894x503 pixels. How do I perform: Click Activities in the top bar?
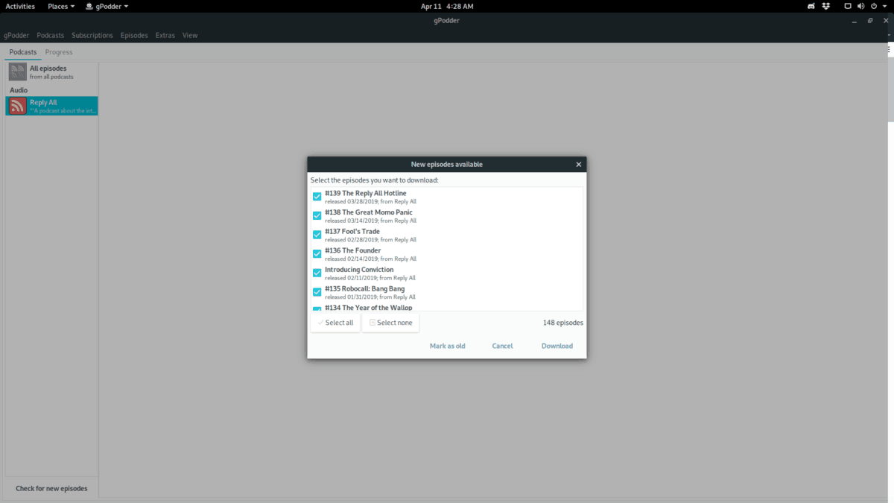pyautogui.click(x=20, y=6)
